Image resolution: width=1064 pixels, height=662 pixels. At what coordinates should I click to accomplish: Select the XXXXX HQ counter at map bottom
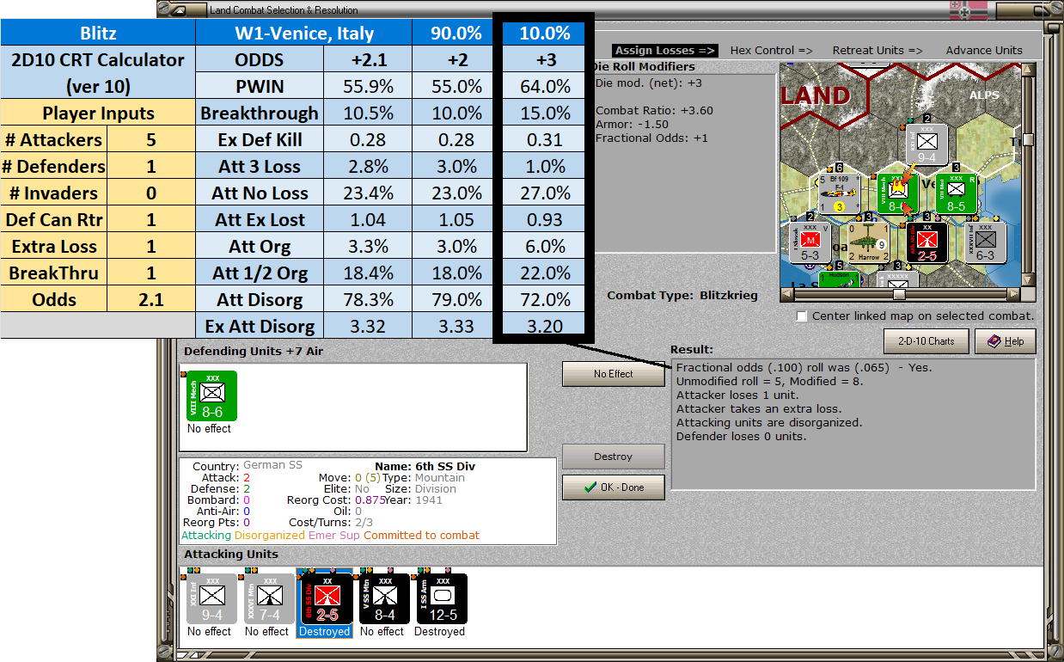tap(899, 279)
